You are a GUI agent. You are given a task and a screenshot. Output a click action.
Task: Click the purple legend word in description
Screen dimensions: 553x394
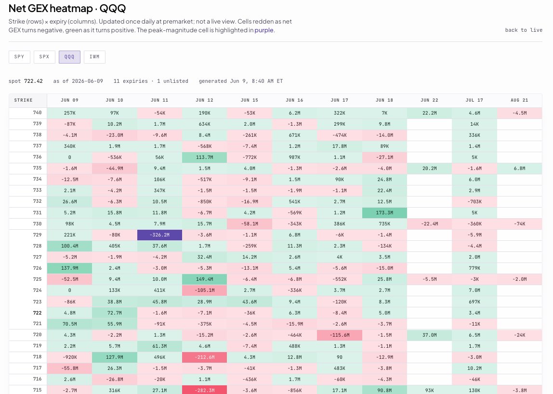[x=264, y=30]
